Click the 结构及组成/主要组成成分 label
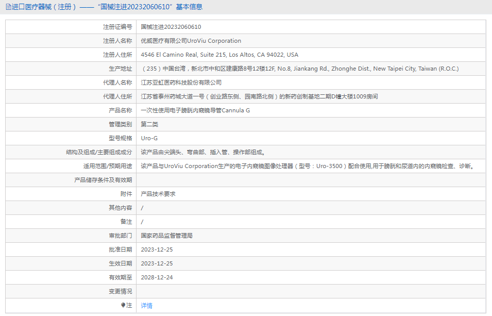The height and width of the screenshot is (316, 492). point(99,152)
